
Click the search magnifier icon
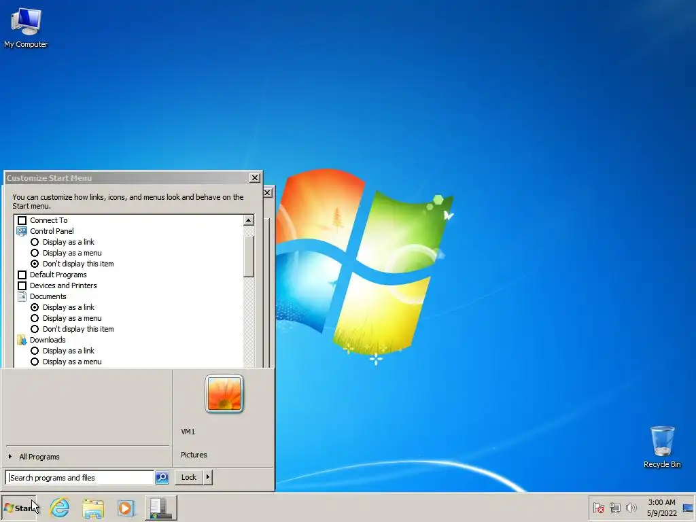pyautogui.click(x=162, y=477)
